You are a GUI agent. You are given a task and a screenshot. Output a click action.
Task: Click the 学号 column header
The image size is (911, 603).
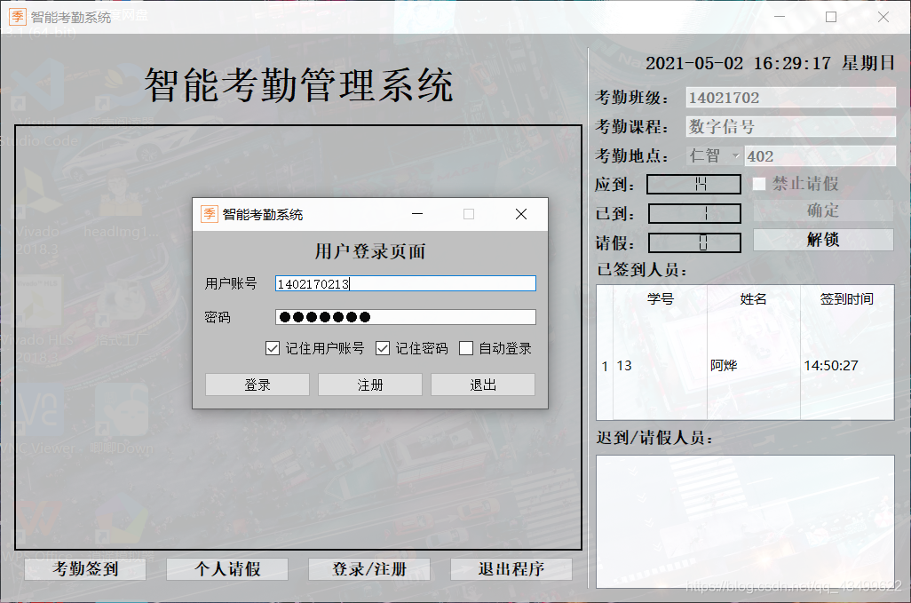[661, 298]
